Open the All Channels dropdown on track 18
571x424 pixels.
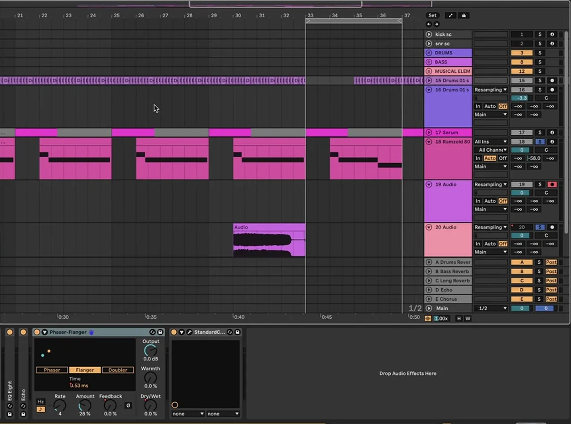[x=491, y=150]
